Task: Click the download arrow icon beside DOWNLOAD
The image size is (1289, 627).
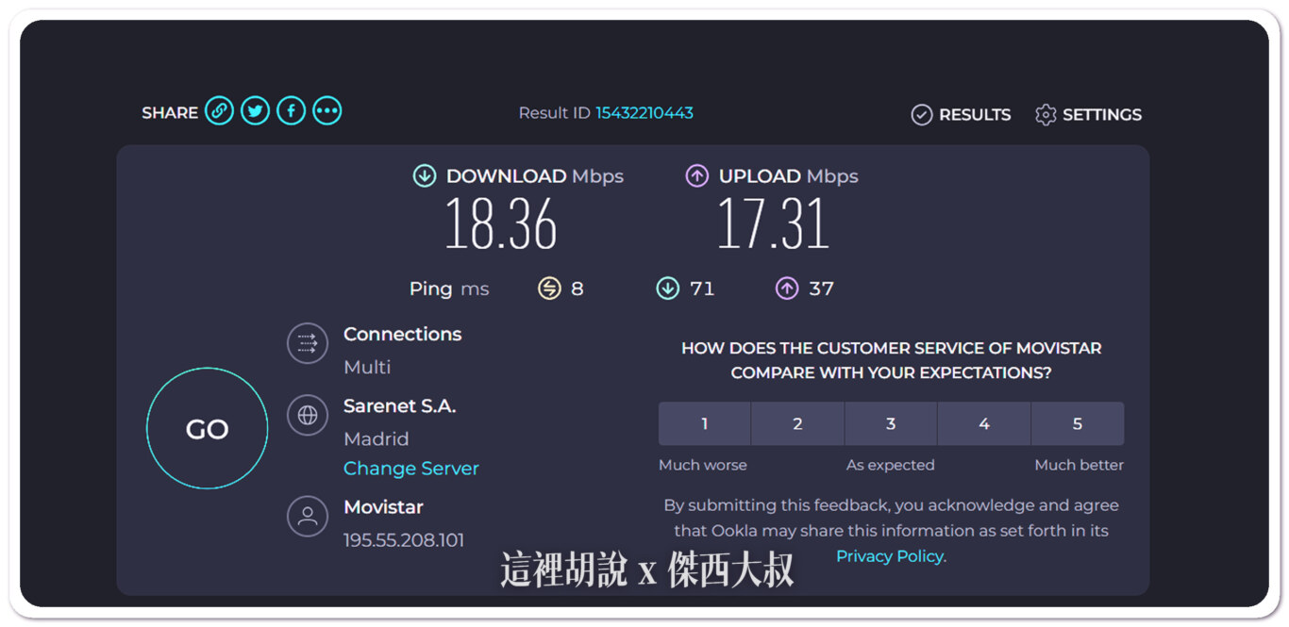Action: tap(425, 175)
